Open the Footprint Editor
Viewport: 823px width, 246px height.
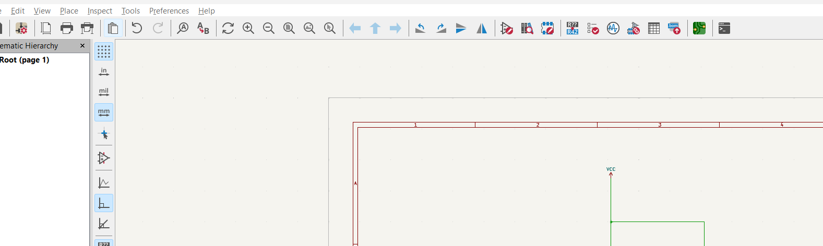coord(547,28)
